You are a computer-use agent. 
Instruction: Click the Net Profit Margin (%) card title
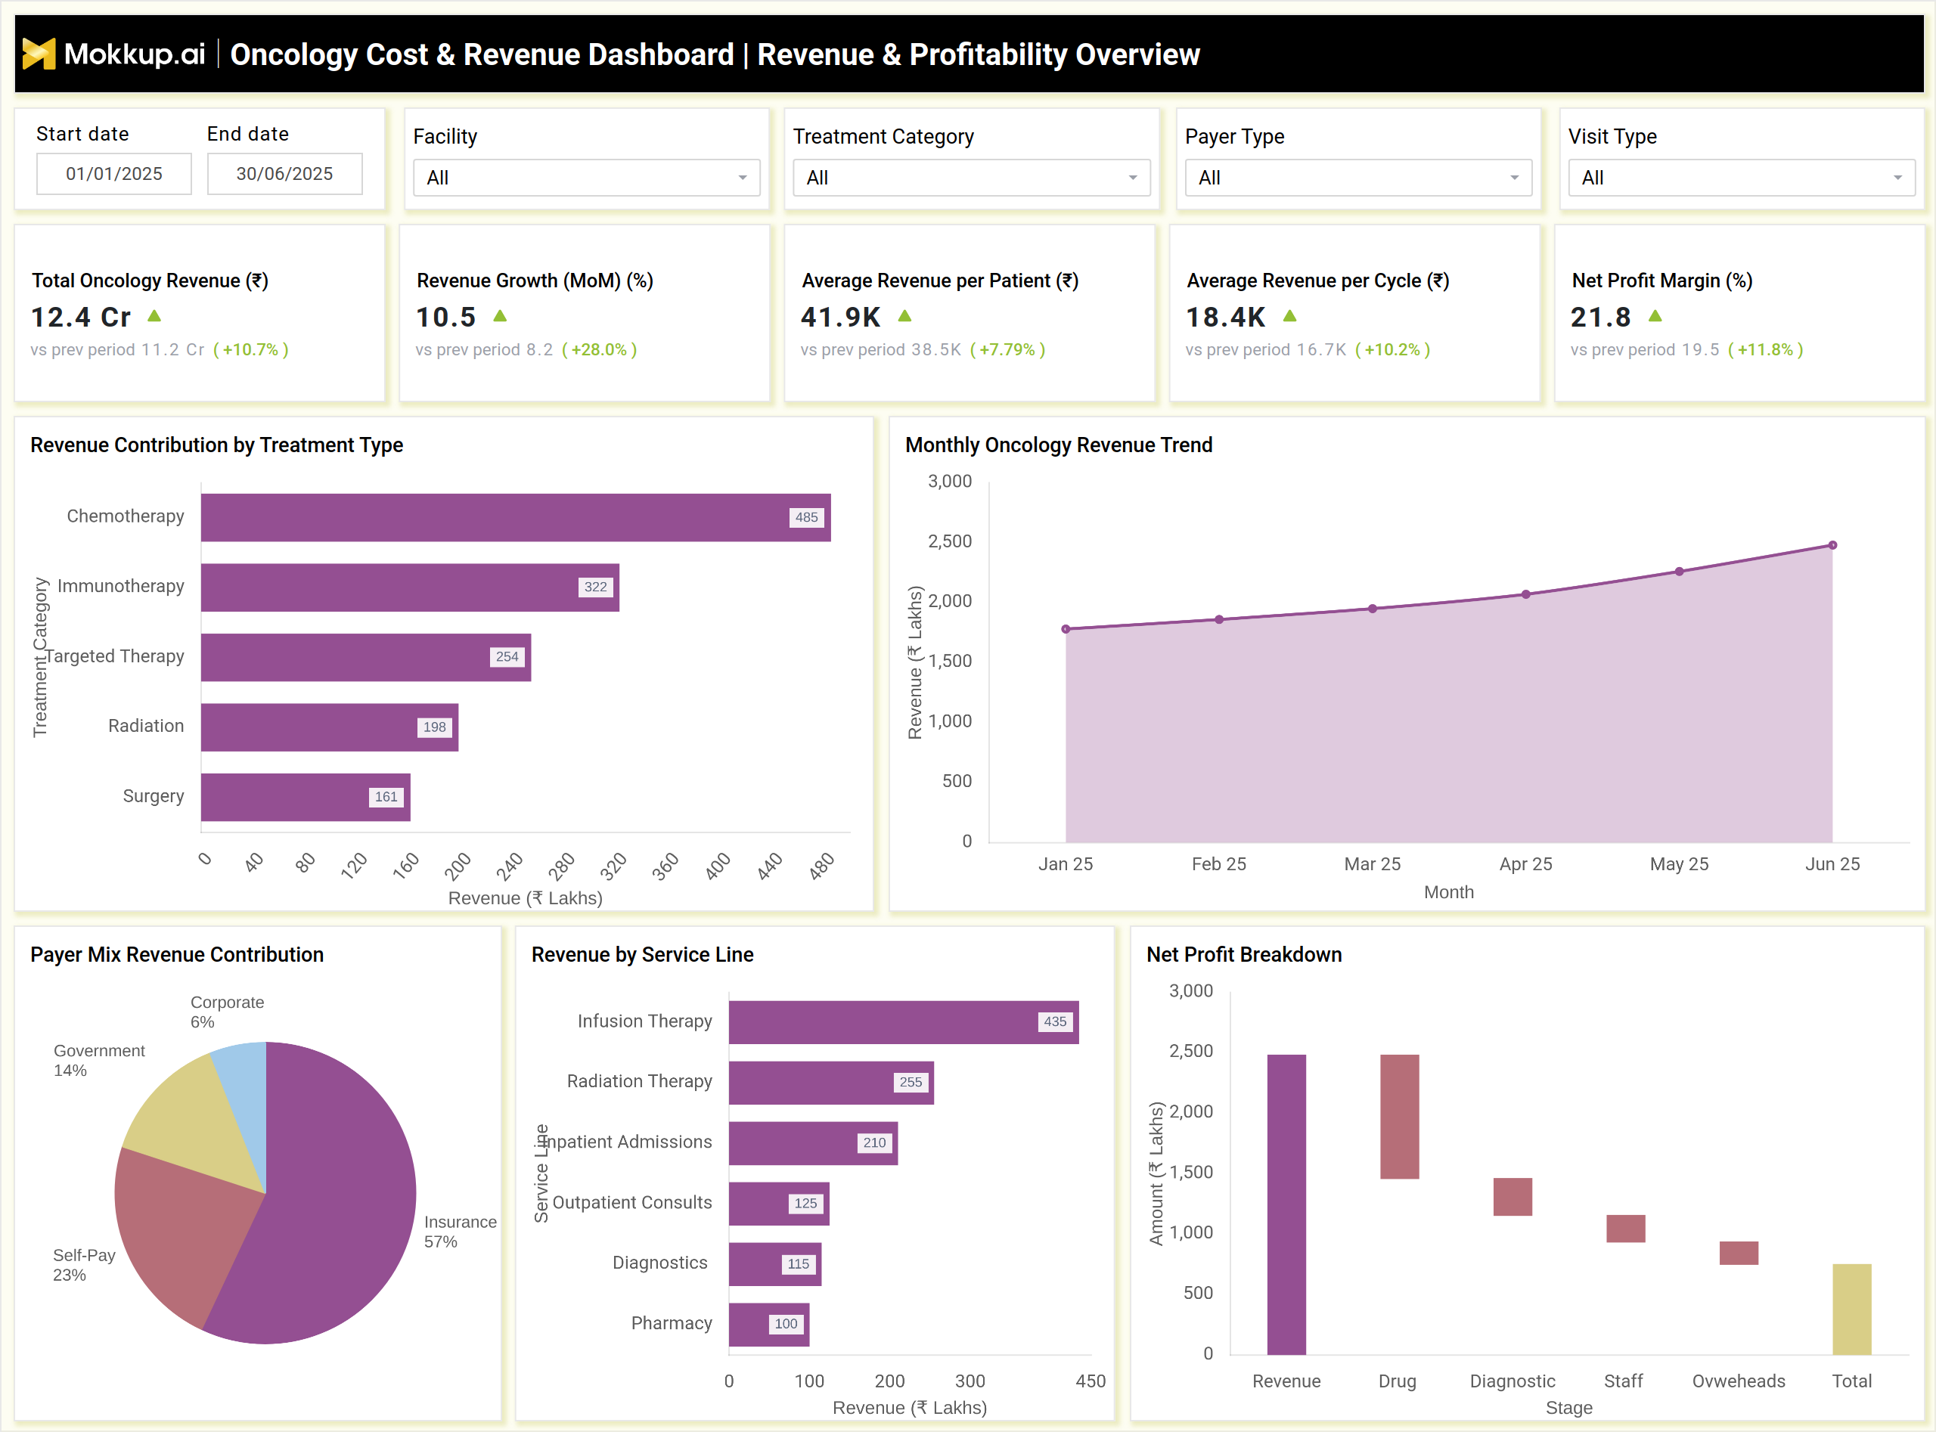click(1662, 281)
